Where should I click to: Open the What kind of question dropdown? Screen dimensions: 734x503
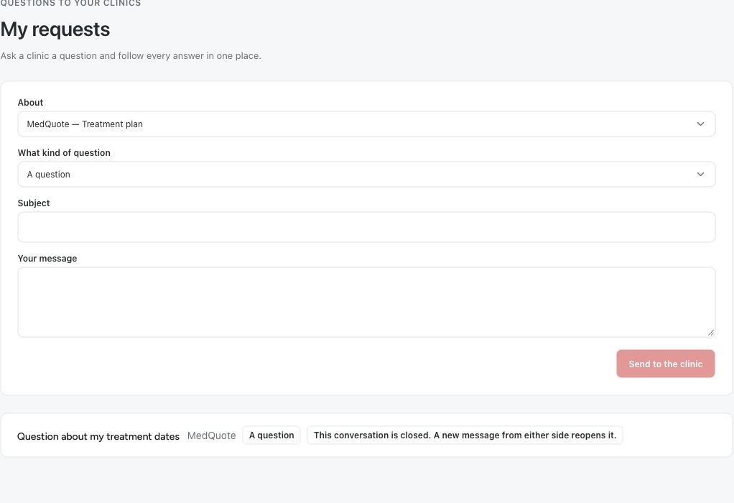point(366,174)
